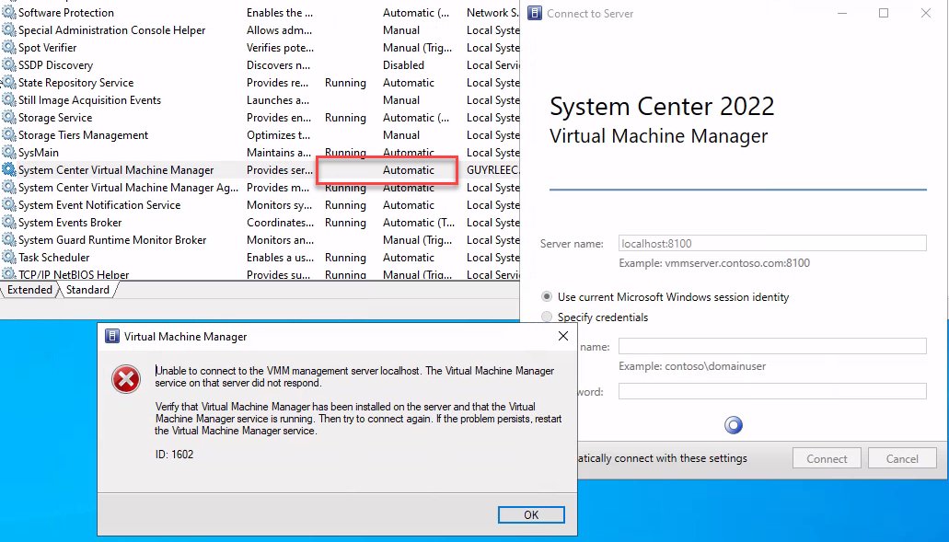The width and height of the screenshot is (949, 542).
Task: Click gear icon of Virtual Machine Manager Agent service
Action: (9, 188)
